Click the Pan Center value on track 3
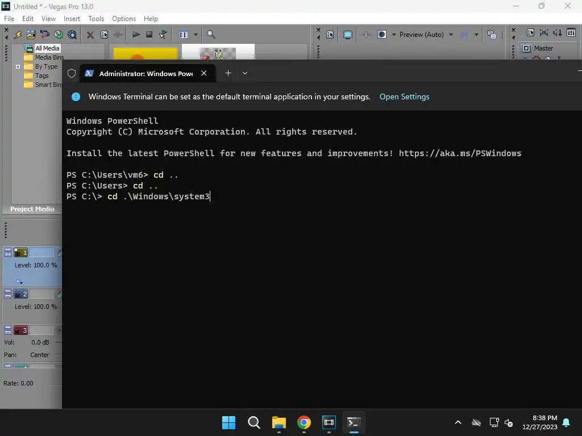This screenshot has height=436, width=582. pos(39,355)
